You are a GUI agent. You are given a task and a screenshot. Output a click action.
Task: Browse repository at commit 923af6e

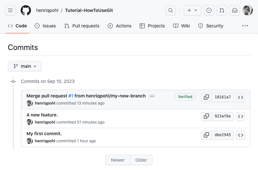pyautogui.click(x=241, y=116)
